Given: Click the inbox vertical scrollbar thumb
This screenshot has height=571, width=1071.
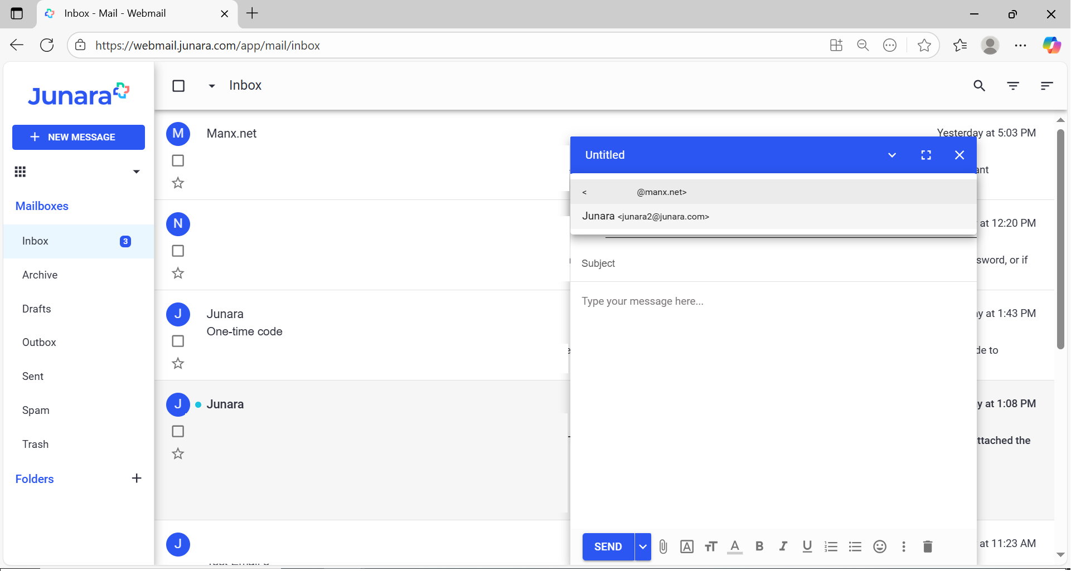Looking at the screenshot, I should pyautogui.click(x=1060, y=240).
